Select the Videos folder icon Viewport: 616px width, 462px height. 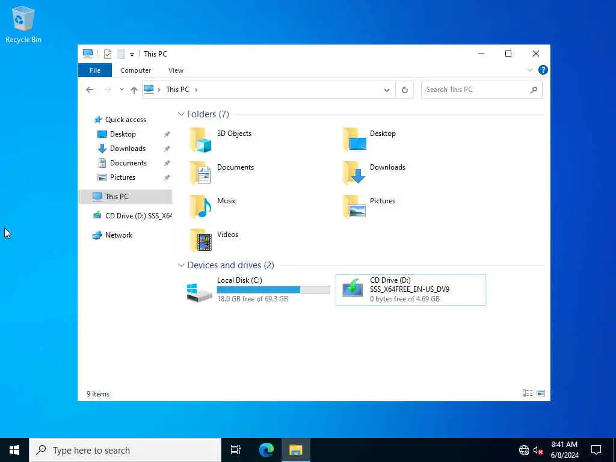[200, 240]
